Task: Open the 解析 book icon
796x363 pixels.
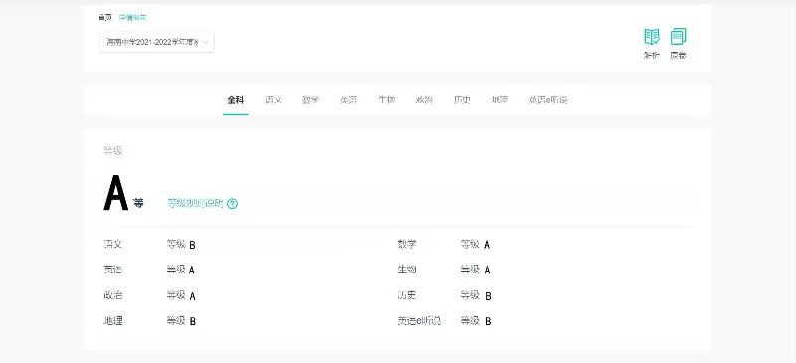Action: (652, 37)
